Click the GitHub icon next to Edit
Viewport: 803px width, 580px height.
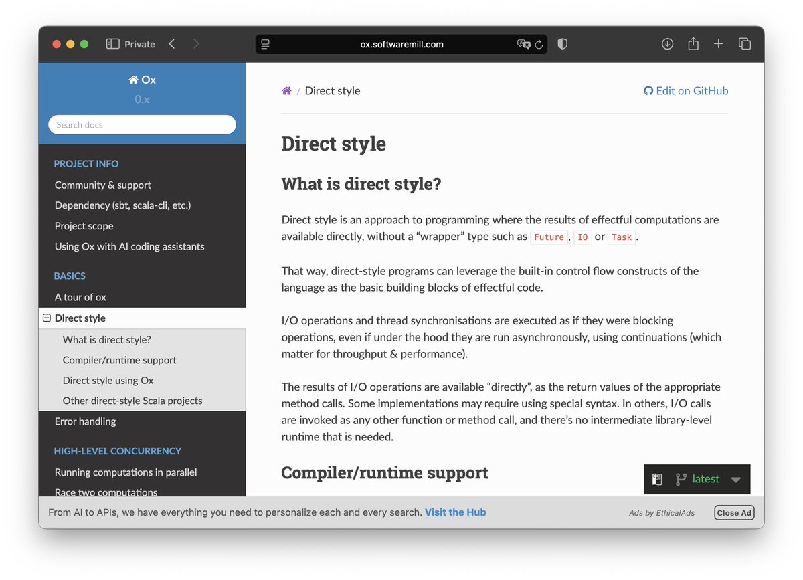coord(648,91)
